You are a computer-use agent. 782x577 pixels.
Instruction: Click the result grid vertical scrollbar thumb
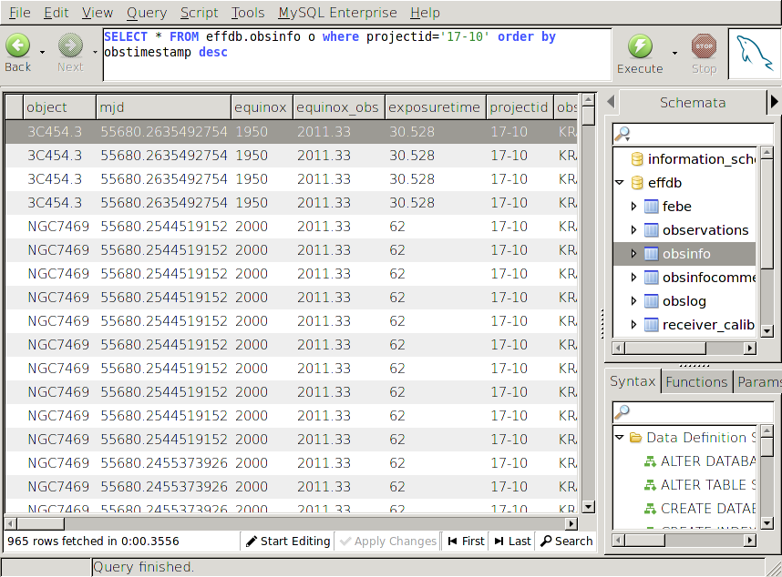[589, 116]
